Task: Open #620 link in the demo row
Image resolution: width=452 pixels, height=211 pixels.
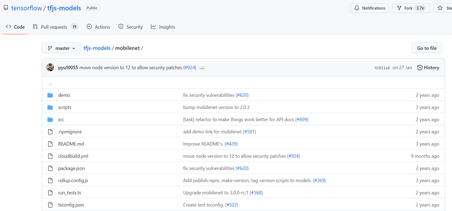Action: (x=242, y=95)
